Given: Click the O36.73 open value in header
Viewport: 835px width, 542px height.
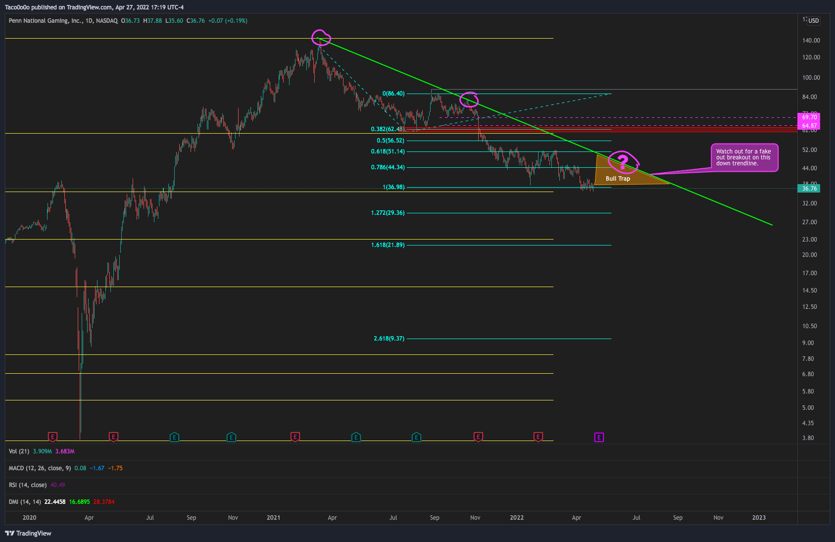Looking at the screenshot, I should (x=131, y=21).
